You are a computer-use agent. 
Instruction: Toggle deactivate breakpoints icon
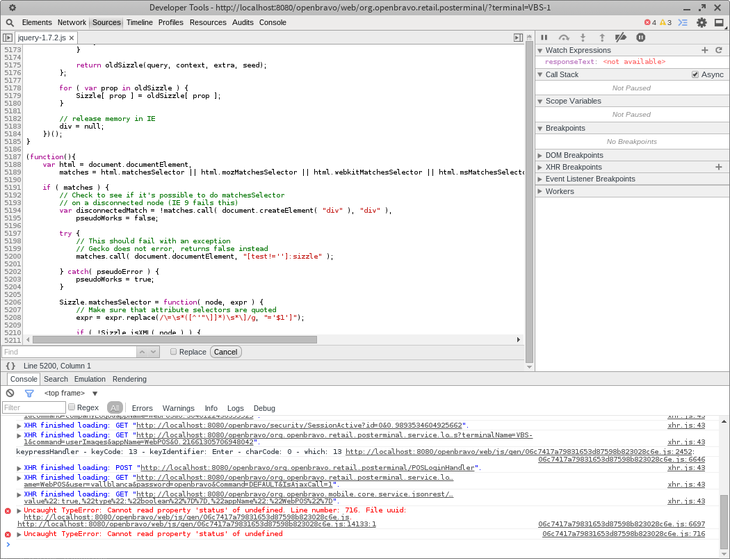pos(621,38)
